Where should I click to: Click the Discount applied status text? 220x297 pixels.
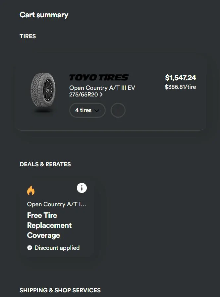[x=57, y=248]
